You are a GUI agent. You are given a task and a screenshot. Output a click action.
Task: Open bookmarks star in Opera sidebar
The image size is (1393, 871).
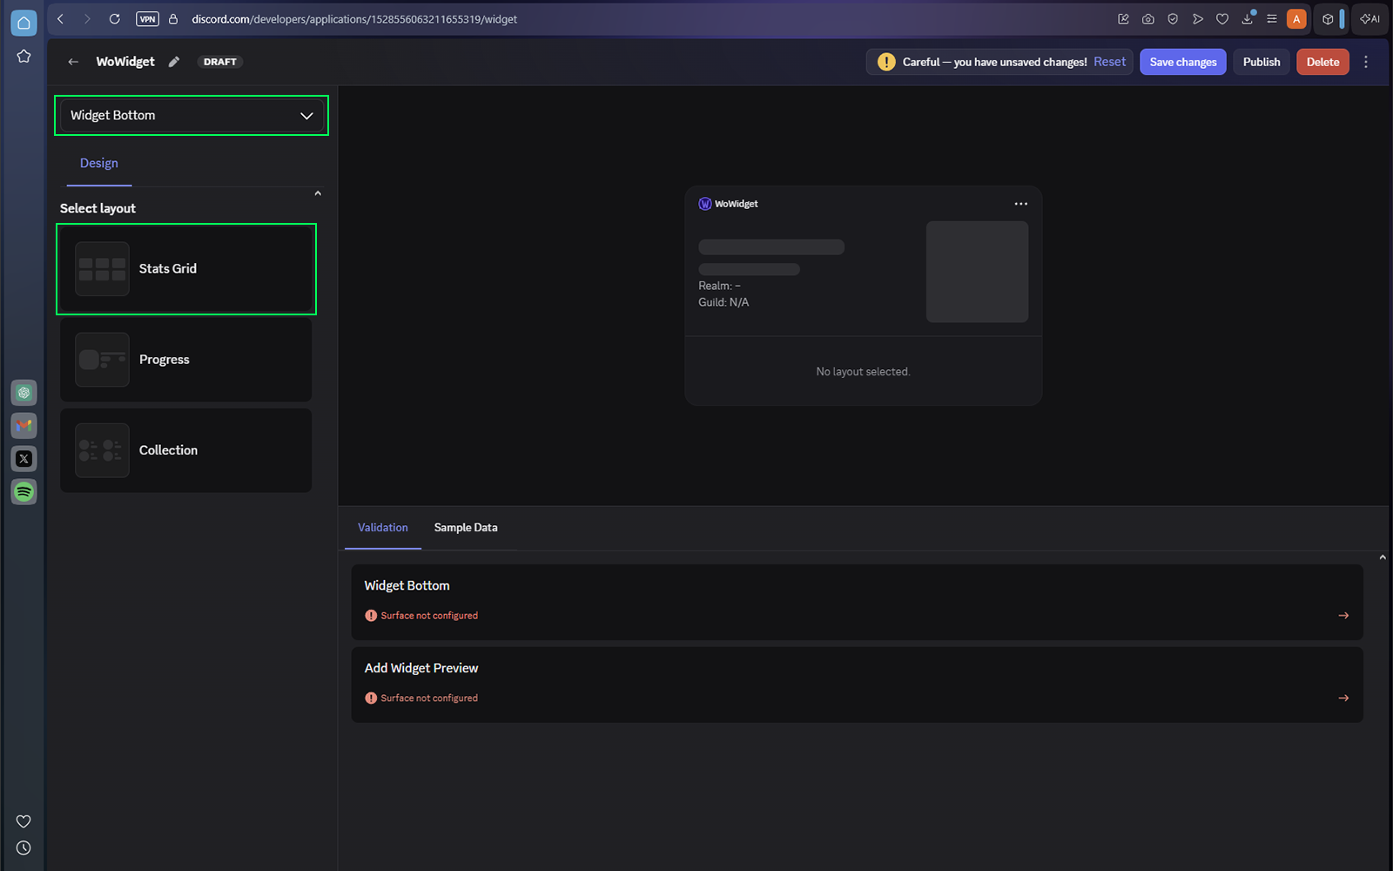pyautogui.click(x=24, y=56)
